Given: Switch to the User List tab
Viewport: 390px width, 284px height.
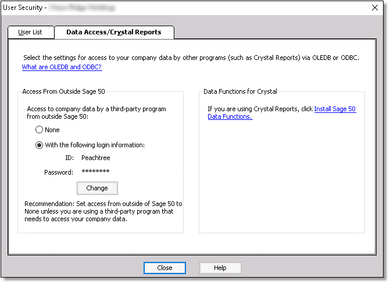Looking at the screenshot, I should [31, 33].
